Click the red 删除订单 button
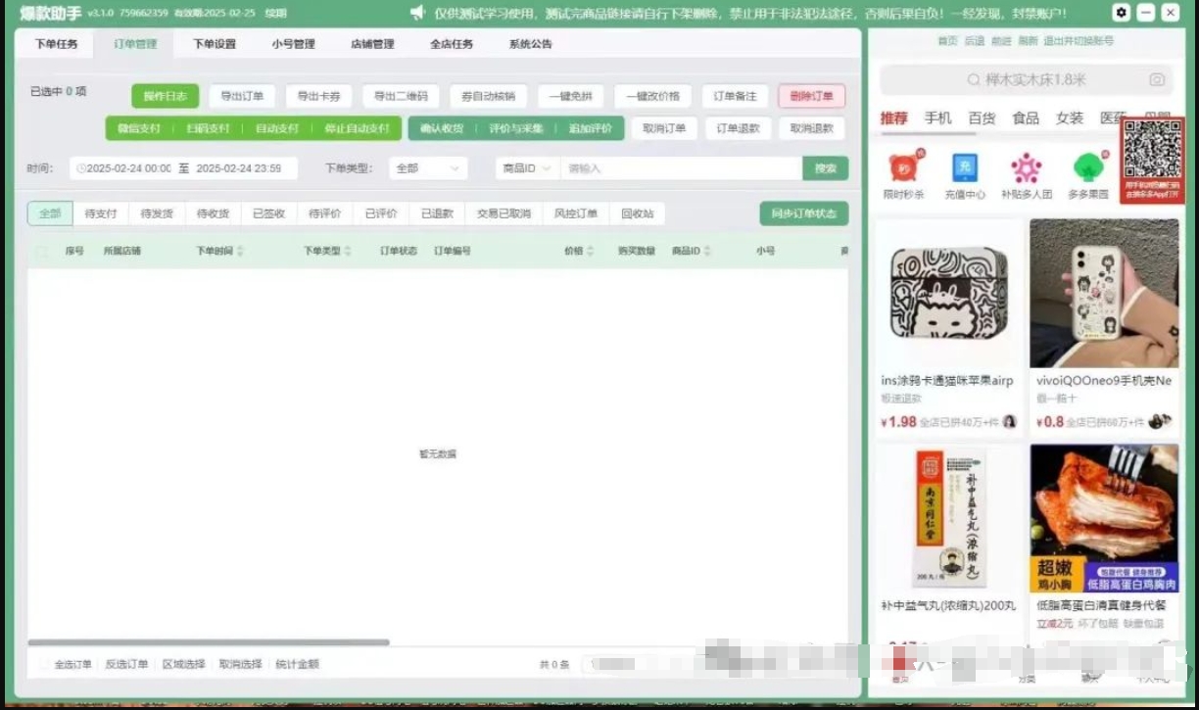1199x710 pixels. pyautogui.click(x=812, y=96)
